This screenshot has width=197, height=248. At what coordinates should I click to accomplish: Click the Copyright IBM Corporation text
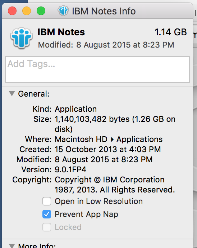[x=115, y=185]
